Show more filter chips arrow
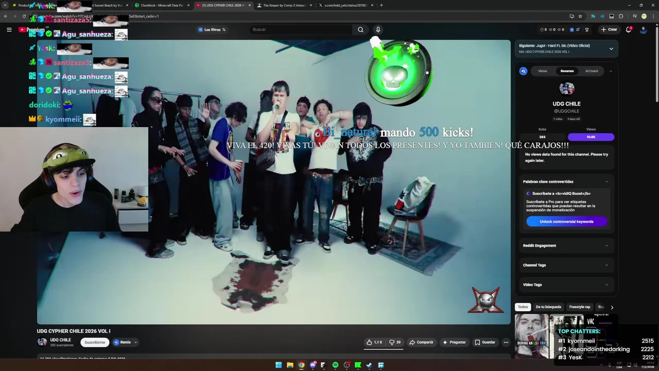The height and width of the screenshot is (371, 659). point(612,307)
